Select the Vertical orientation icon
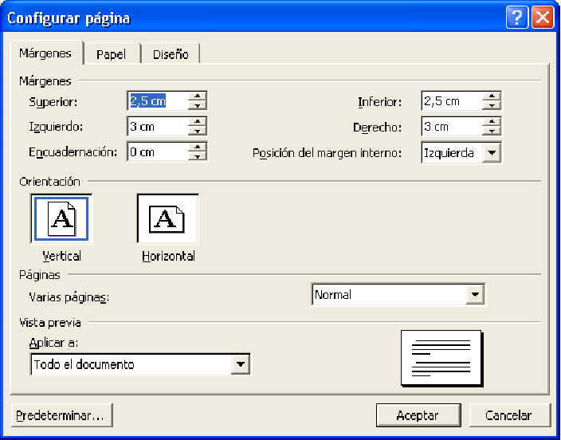 click(61, 218)
